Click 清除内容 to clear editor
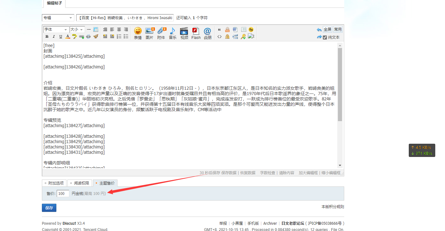 point(287,173)
